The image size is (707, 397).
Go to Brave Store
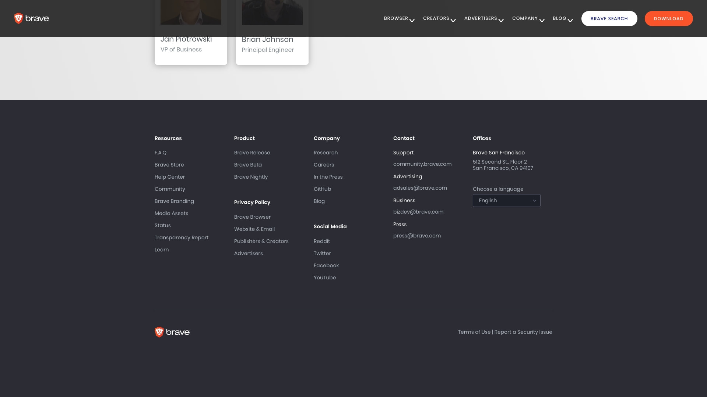tap(169, 165)
